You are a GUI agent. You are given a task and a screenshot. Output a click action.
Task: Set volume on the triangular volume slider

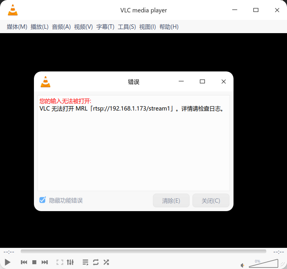(263, 263)
